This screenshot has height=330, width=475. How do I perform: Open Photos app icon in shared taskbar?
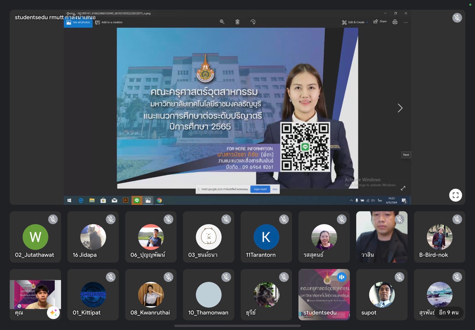(148, 200)
